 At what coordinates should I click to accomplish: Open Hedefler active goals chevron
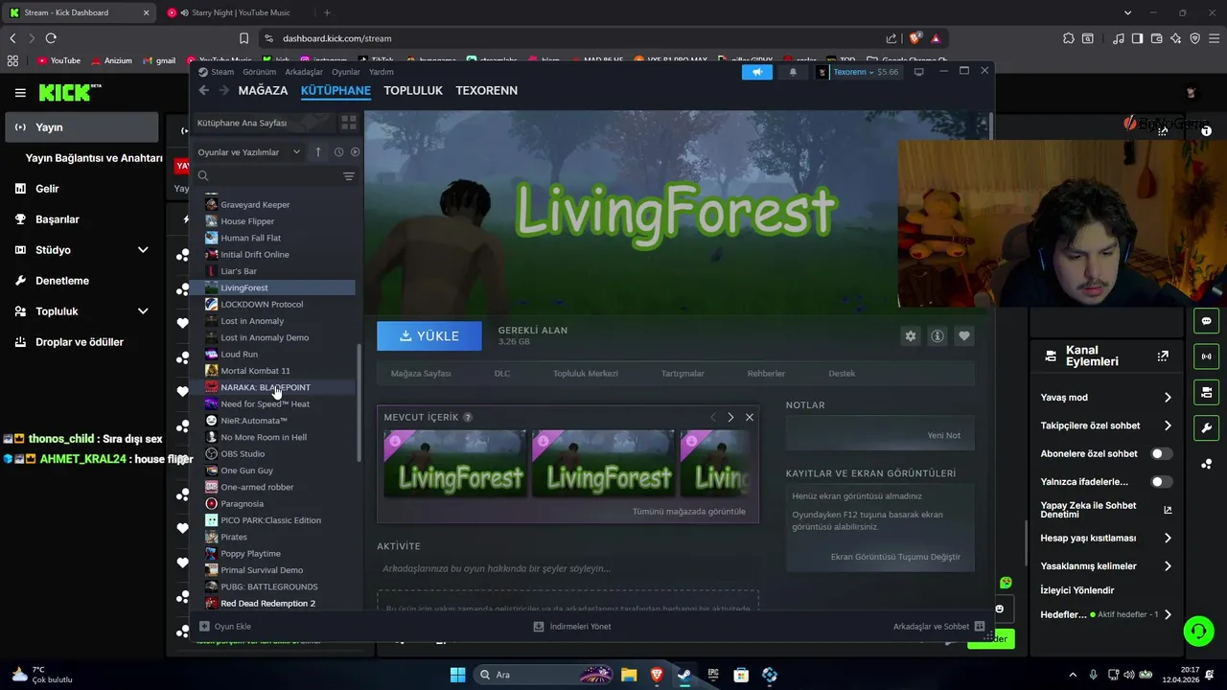point(1168,614)
